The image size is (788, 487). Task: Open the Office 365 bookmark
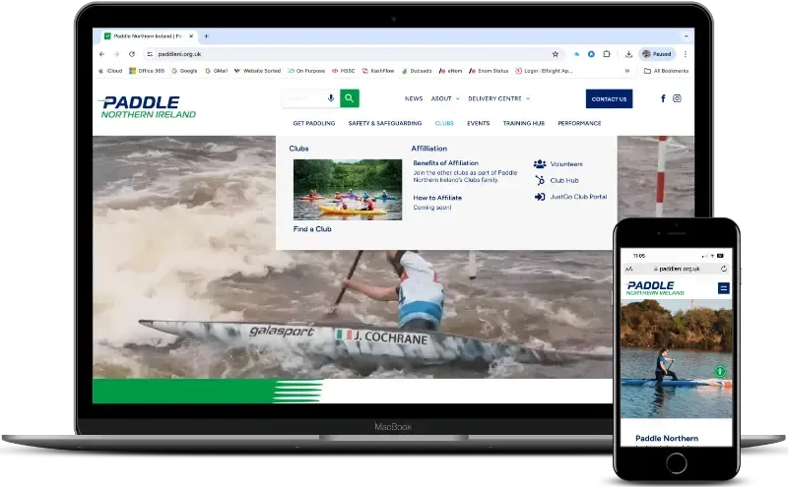point(147,71)
